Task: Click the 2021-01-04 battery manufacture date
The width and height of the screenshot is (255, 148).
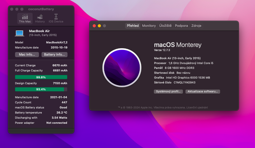Action: [59, 97]
